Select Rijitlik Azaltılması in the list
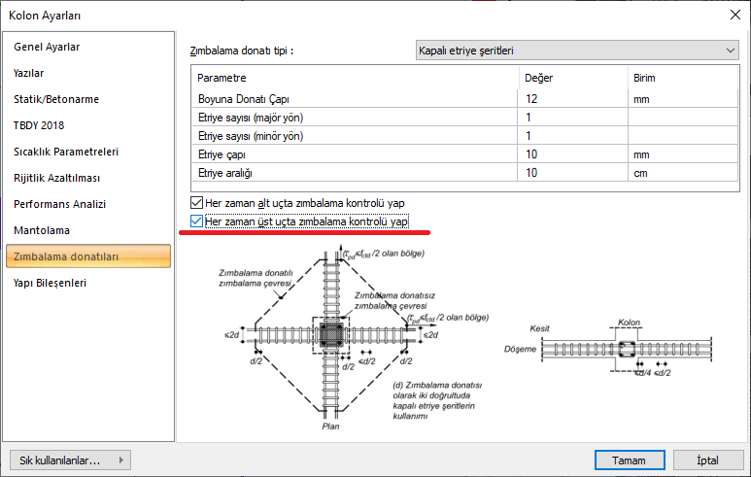Viewport: 751px width, 477px height. 56,178
